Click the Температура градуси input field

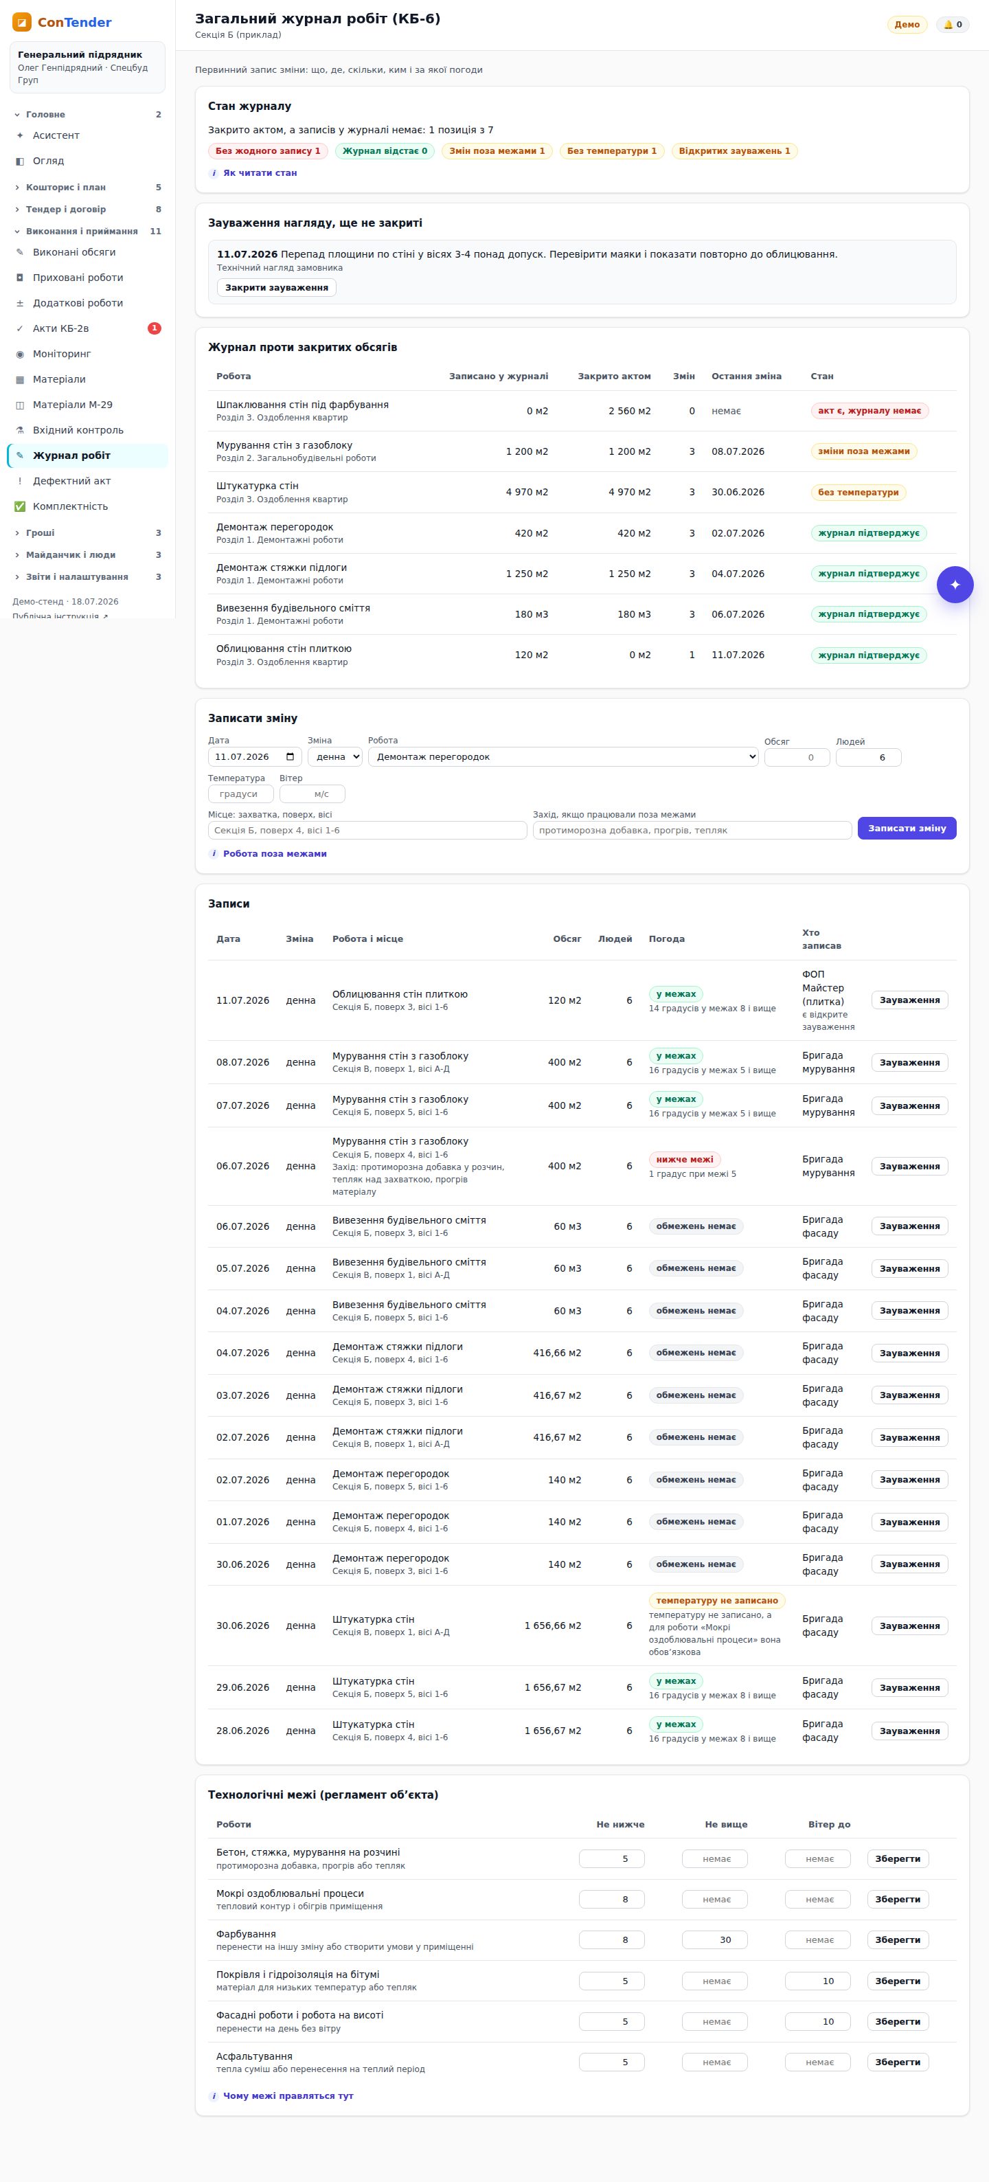pos(241,794)
